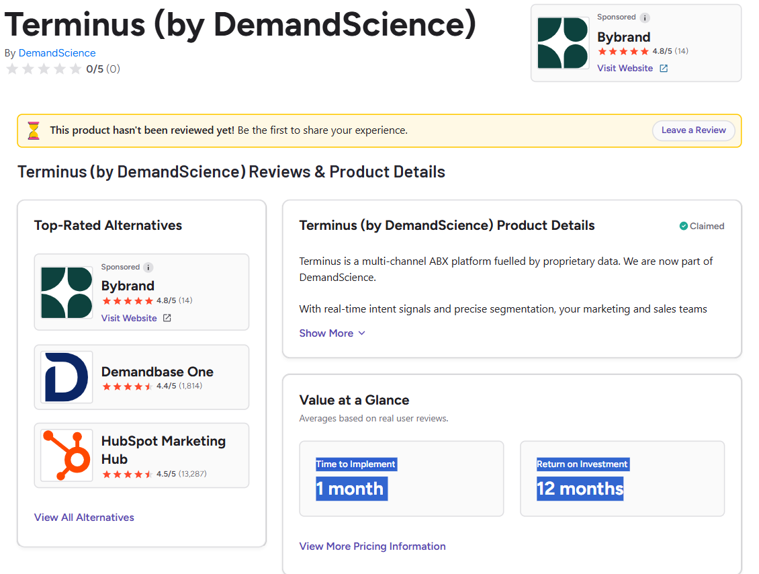Screen dimensions: 759x574
Task: Open View All Alternatives link
Action: point(84,518)
